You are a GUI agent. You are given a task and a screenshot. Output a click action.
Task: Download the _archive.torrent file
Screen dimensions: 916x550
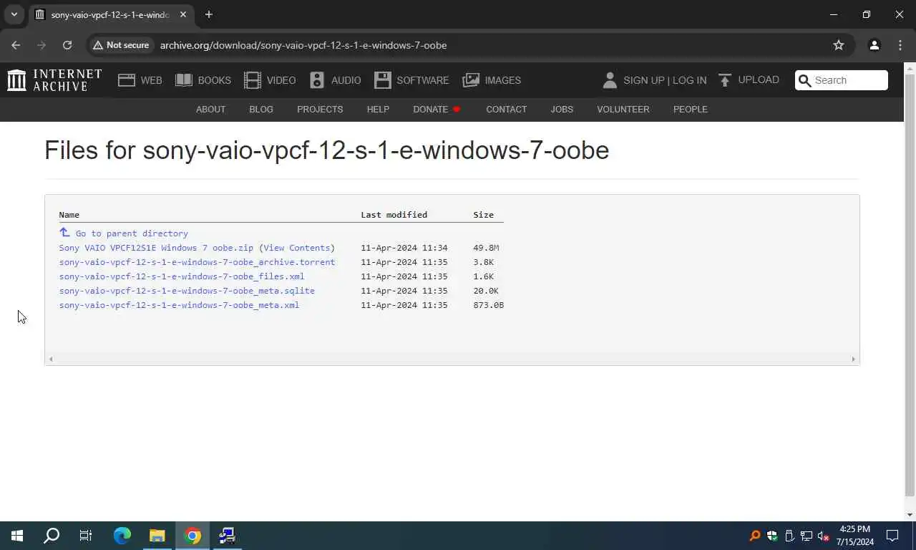coord(197,262)
